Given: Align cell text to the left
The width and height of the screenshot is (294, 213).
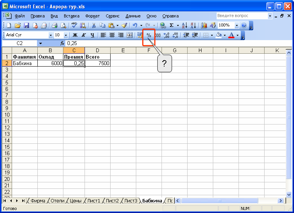Looking at the screenshot, I should (103, 35).
